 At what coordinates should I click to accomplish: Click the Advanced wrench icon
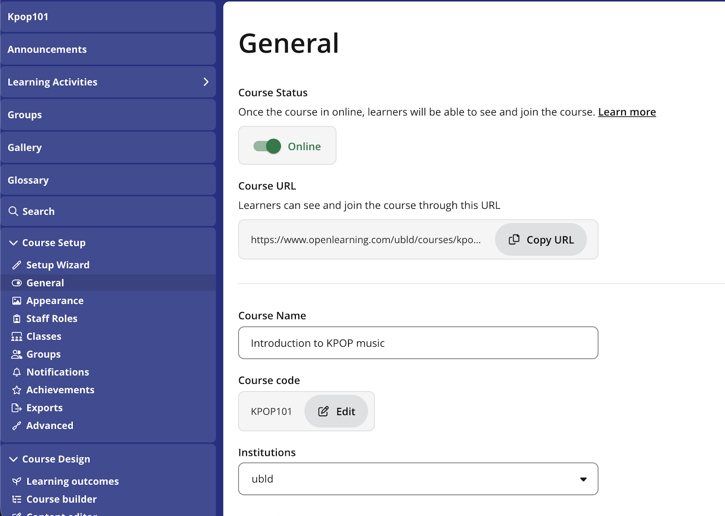tap(17, 426)
